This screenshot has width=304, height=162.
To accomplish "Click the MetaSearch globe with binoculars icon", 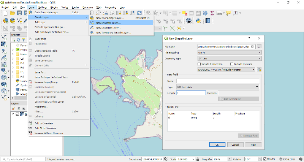I will coord(188,21).
